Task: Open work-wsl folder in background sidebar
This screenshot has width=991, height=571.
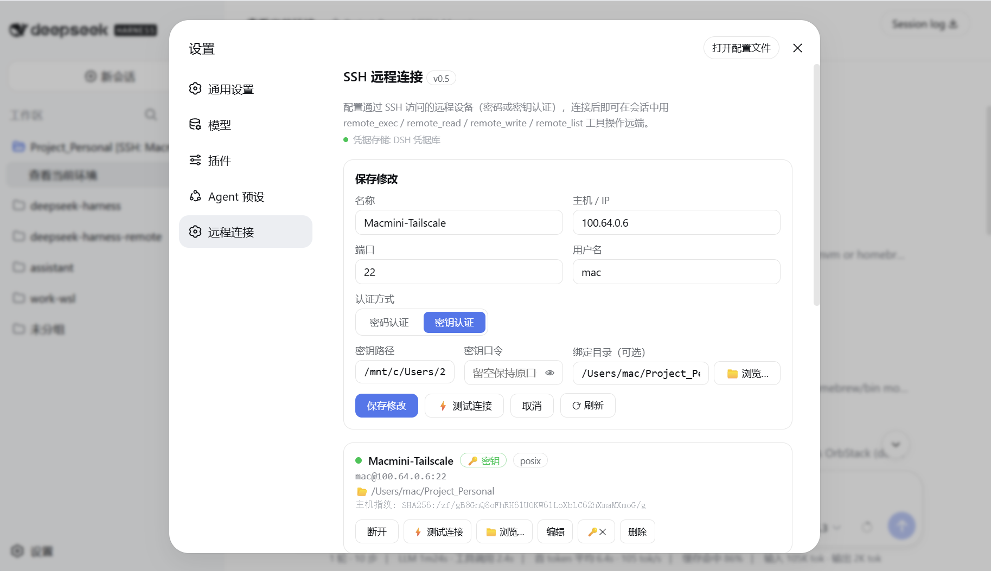Action: 53,299
